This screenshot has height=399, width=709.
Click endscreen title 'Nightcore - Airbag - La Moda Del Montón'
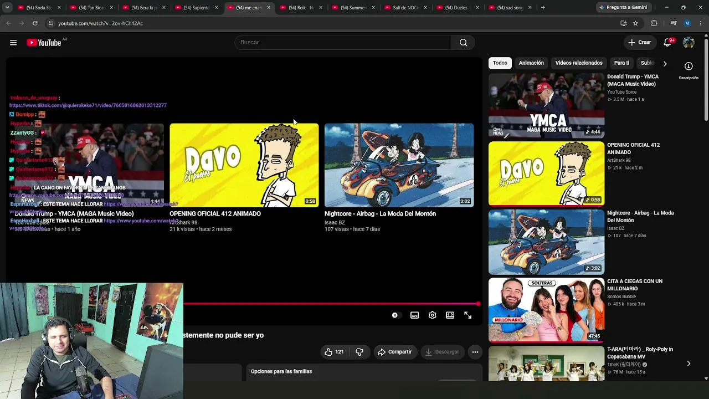(380, 214)
